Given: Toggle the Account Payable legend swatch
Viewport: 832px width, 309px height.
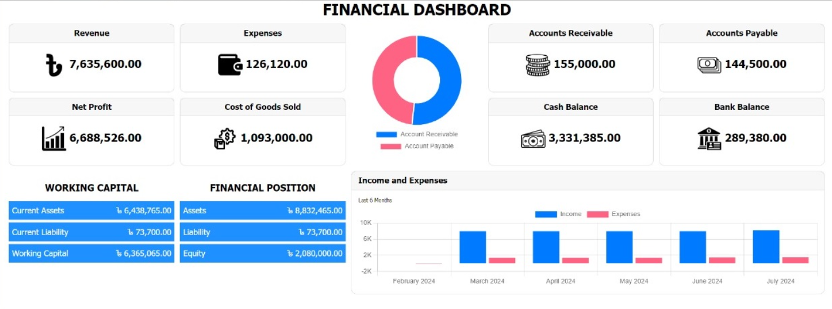Looking at the screenshot, I should [x=390, y=146].
